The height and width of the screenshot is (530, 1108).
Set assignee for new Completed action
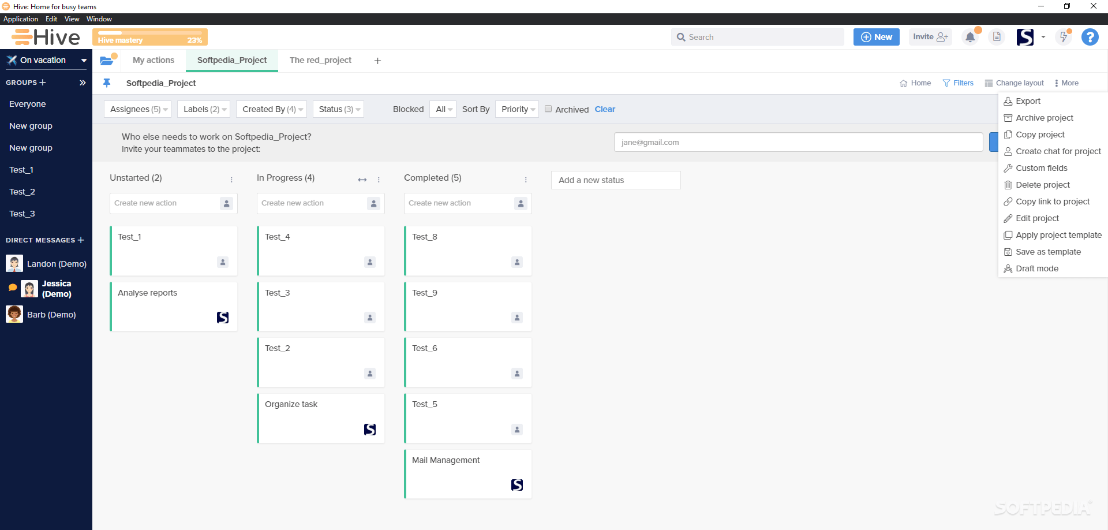[521, 203]
